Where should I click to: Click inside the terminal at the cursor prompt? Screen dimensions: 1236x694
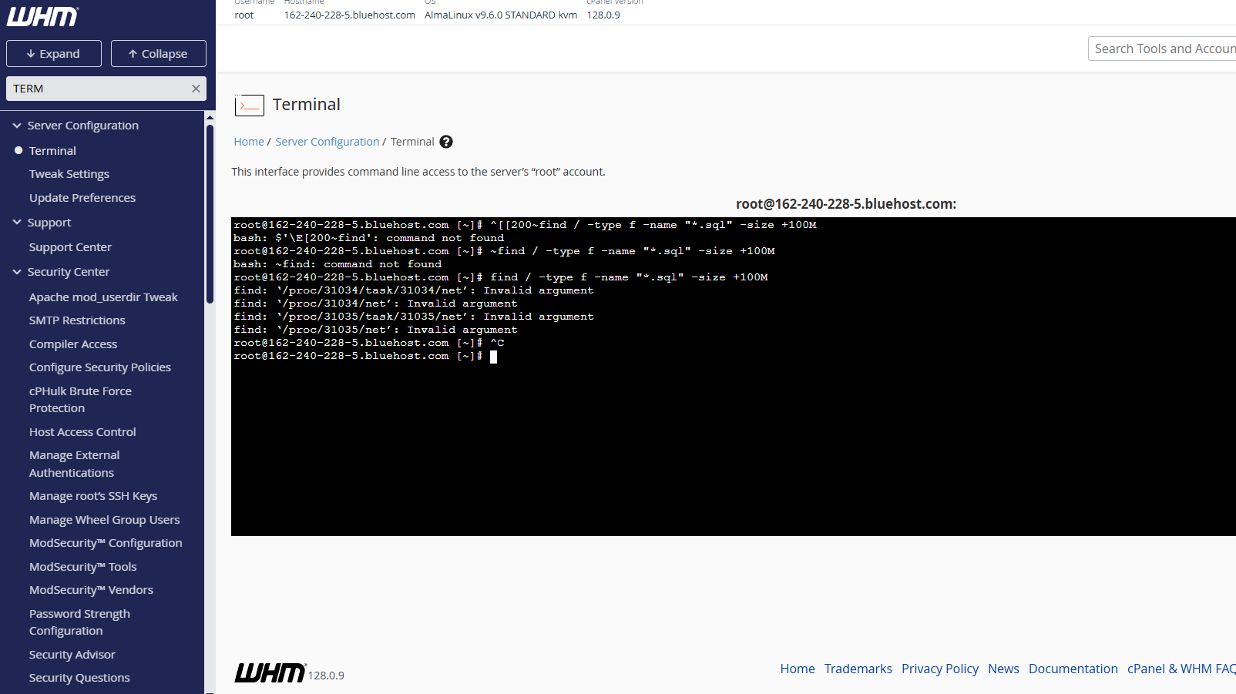pyautogui.click(x=493, y=357)
